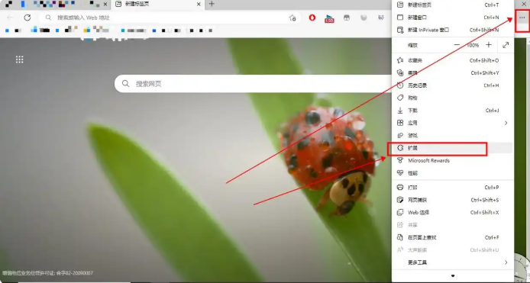Open Microsoft Rewards menu entry
This screenshot has height=283, width=530.
tap(452, 160)
